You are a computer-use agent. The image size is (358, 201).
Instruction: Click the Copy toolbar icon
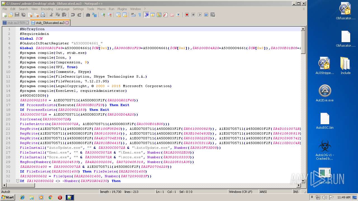click(x=58, y=15)
